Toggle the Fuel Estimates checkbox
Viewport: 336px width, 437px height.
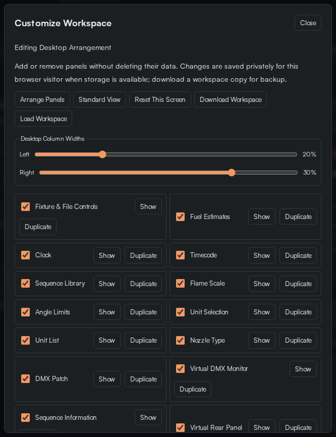click(180, 216)
